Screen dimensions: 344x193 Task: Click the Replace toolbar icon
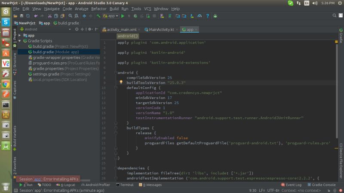[x=77, y=16]
